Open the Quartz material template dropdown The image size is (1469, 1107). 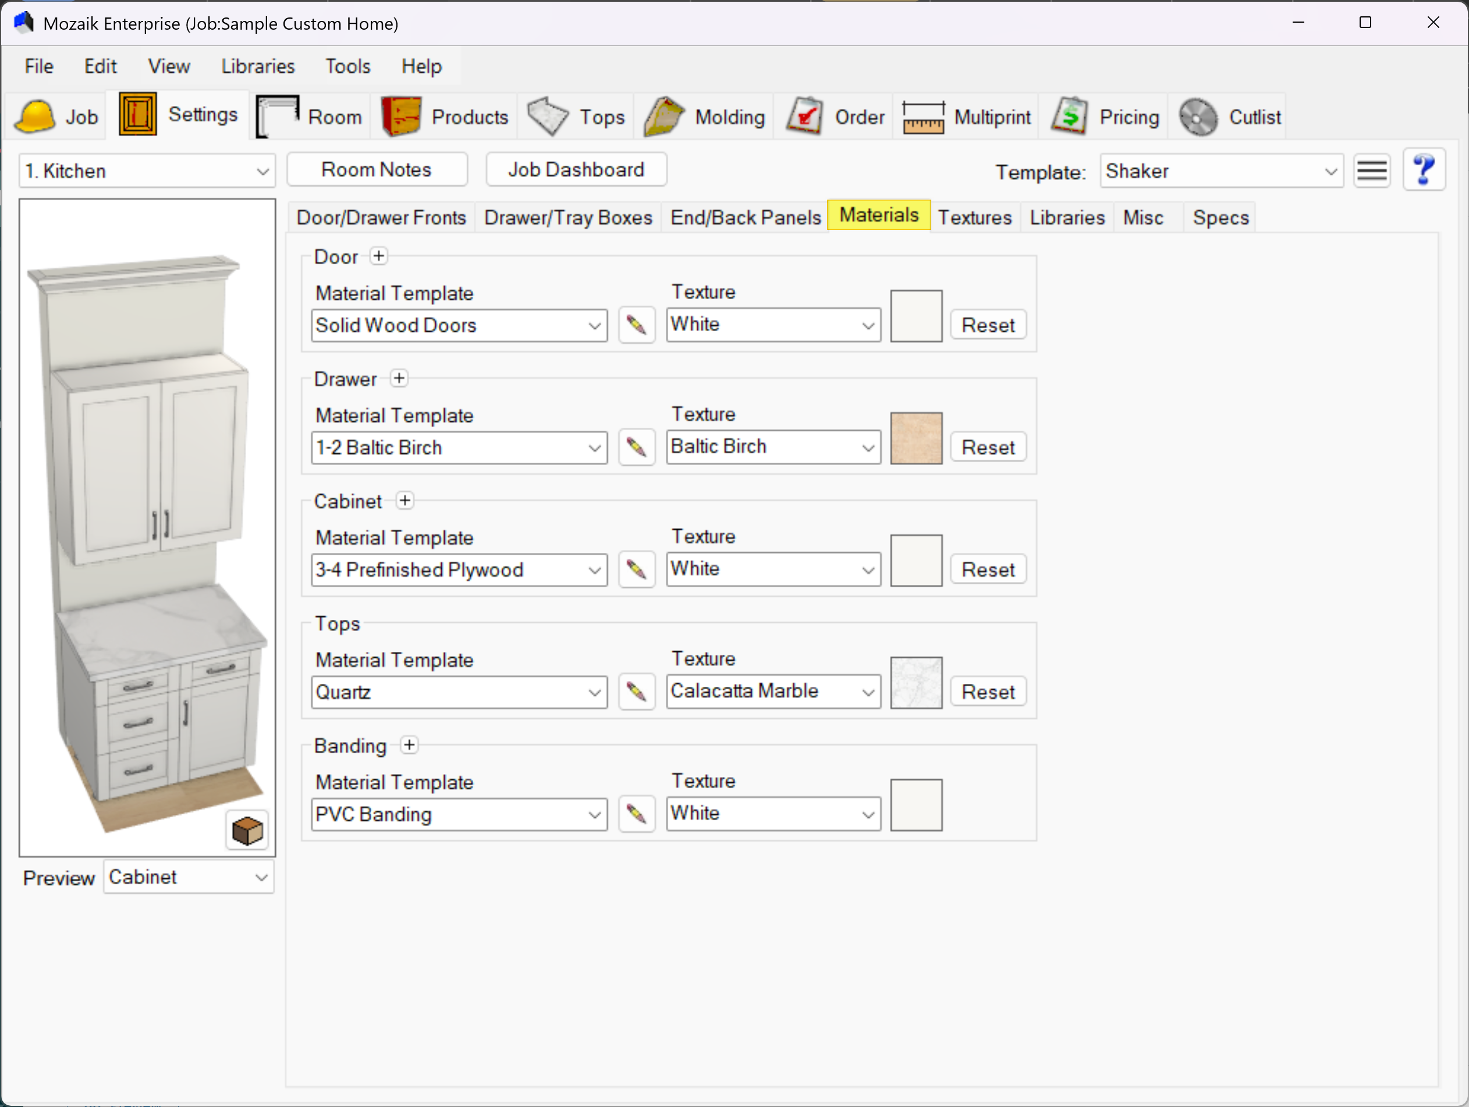(x=458, y=692)
